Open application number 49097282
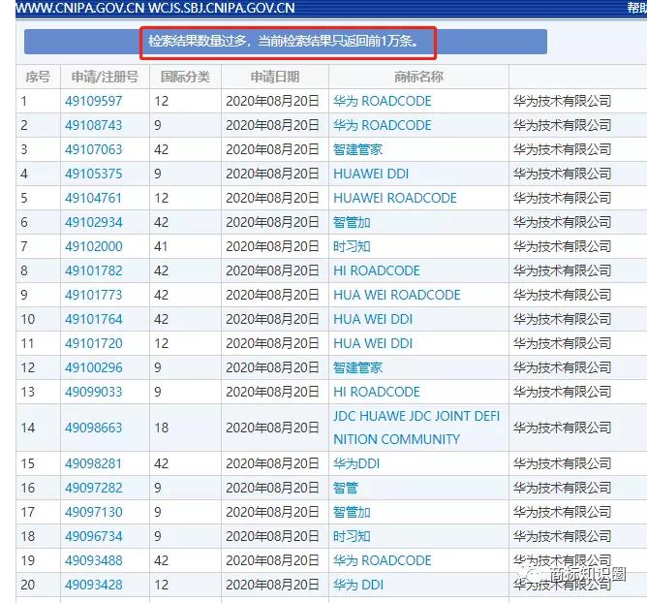 [94, 488]
